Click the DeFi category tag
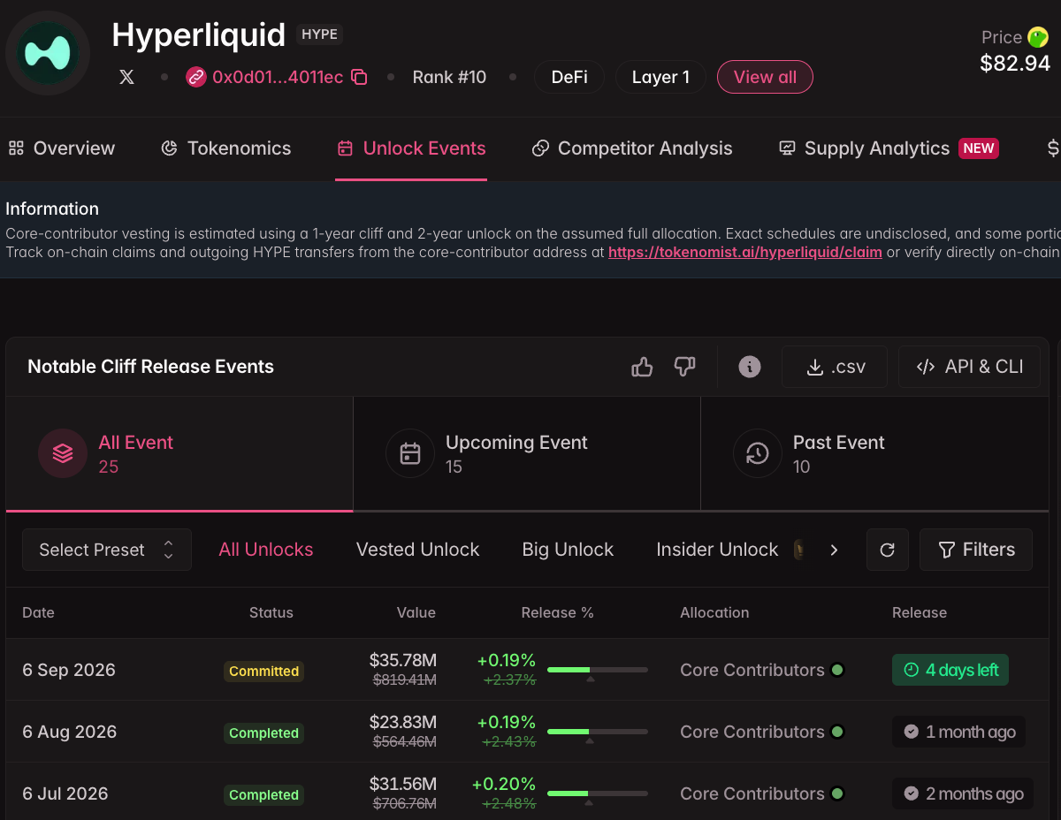This screenshot has height=820, width=1061. (569, 77)
